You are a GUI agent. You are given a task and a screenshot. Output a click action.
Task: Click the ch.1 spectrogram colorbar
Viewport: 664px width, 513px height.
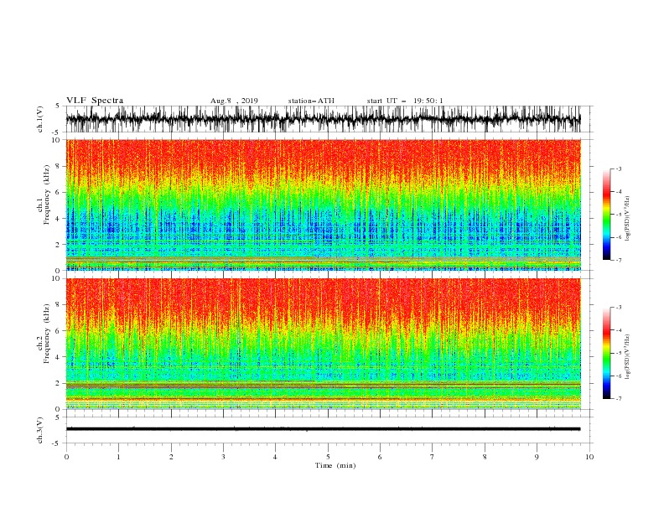[x=606, y=215]
